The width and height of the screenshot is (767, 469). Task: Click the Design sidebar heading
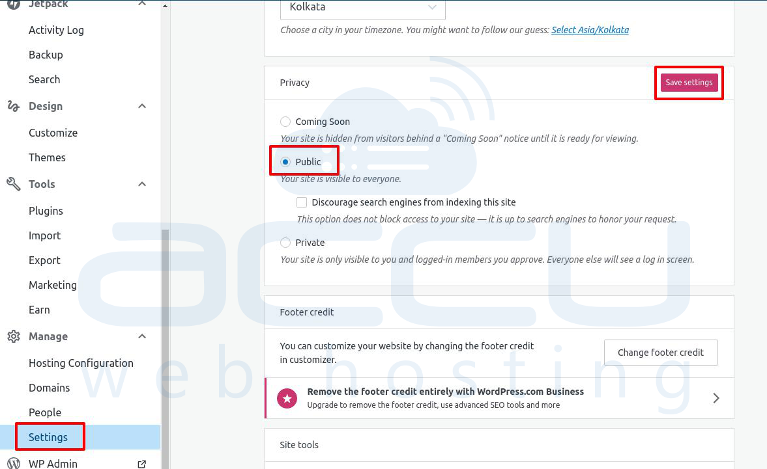[46, 106]
